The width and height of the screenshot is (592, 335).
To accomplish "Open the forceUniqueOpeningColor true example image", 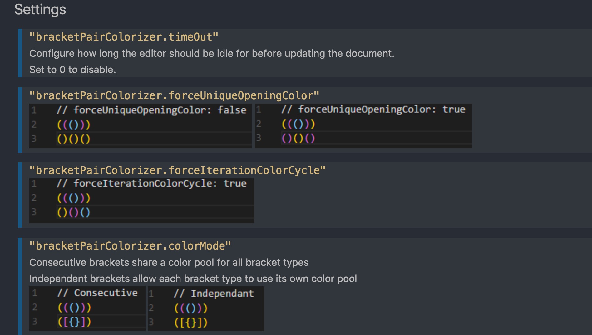I will (363, 126).
